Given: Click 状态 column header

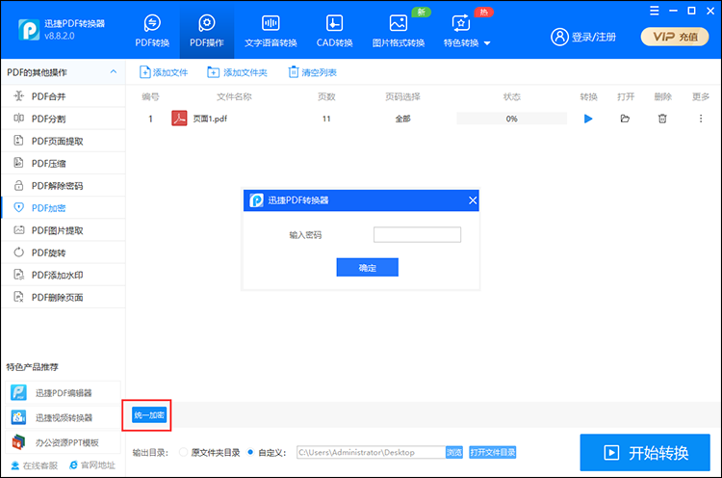Looking at the screenshot, I should [511, 96].
